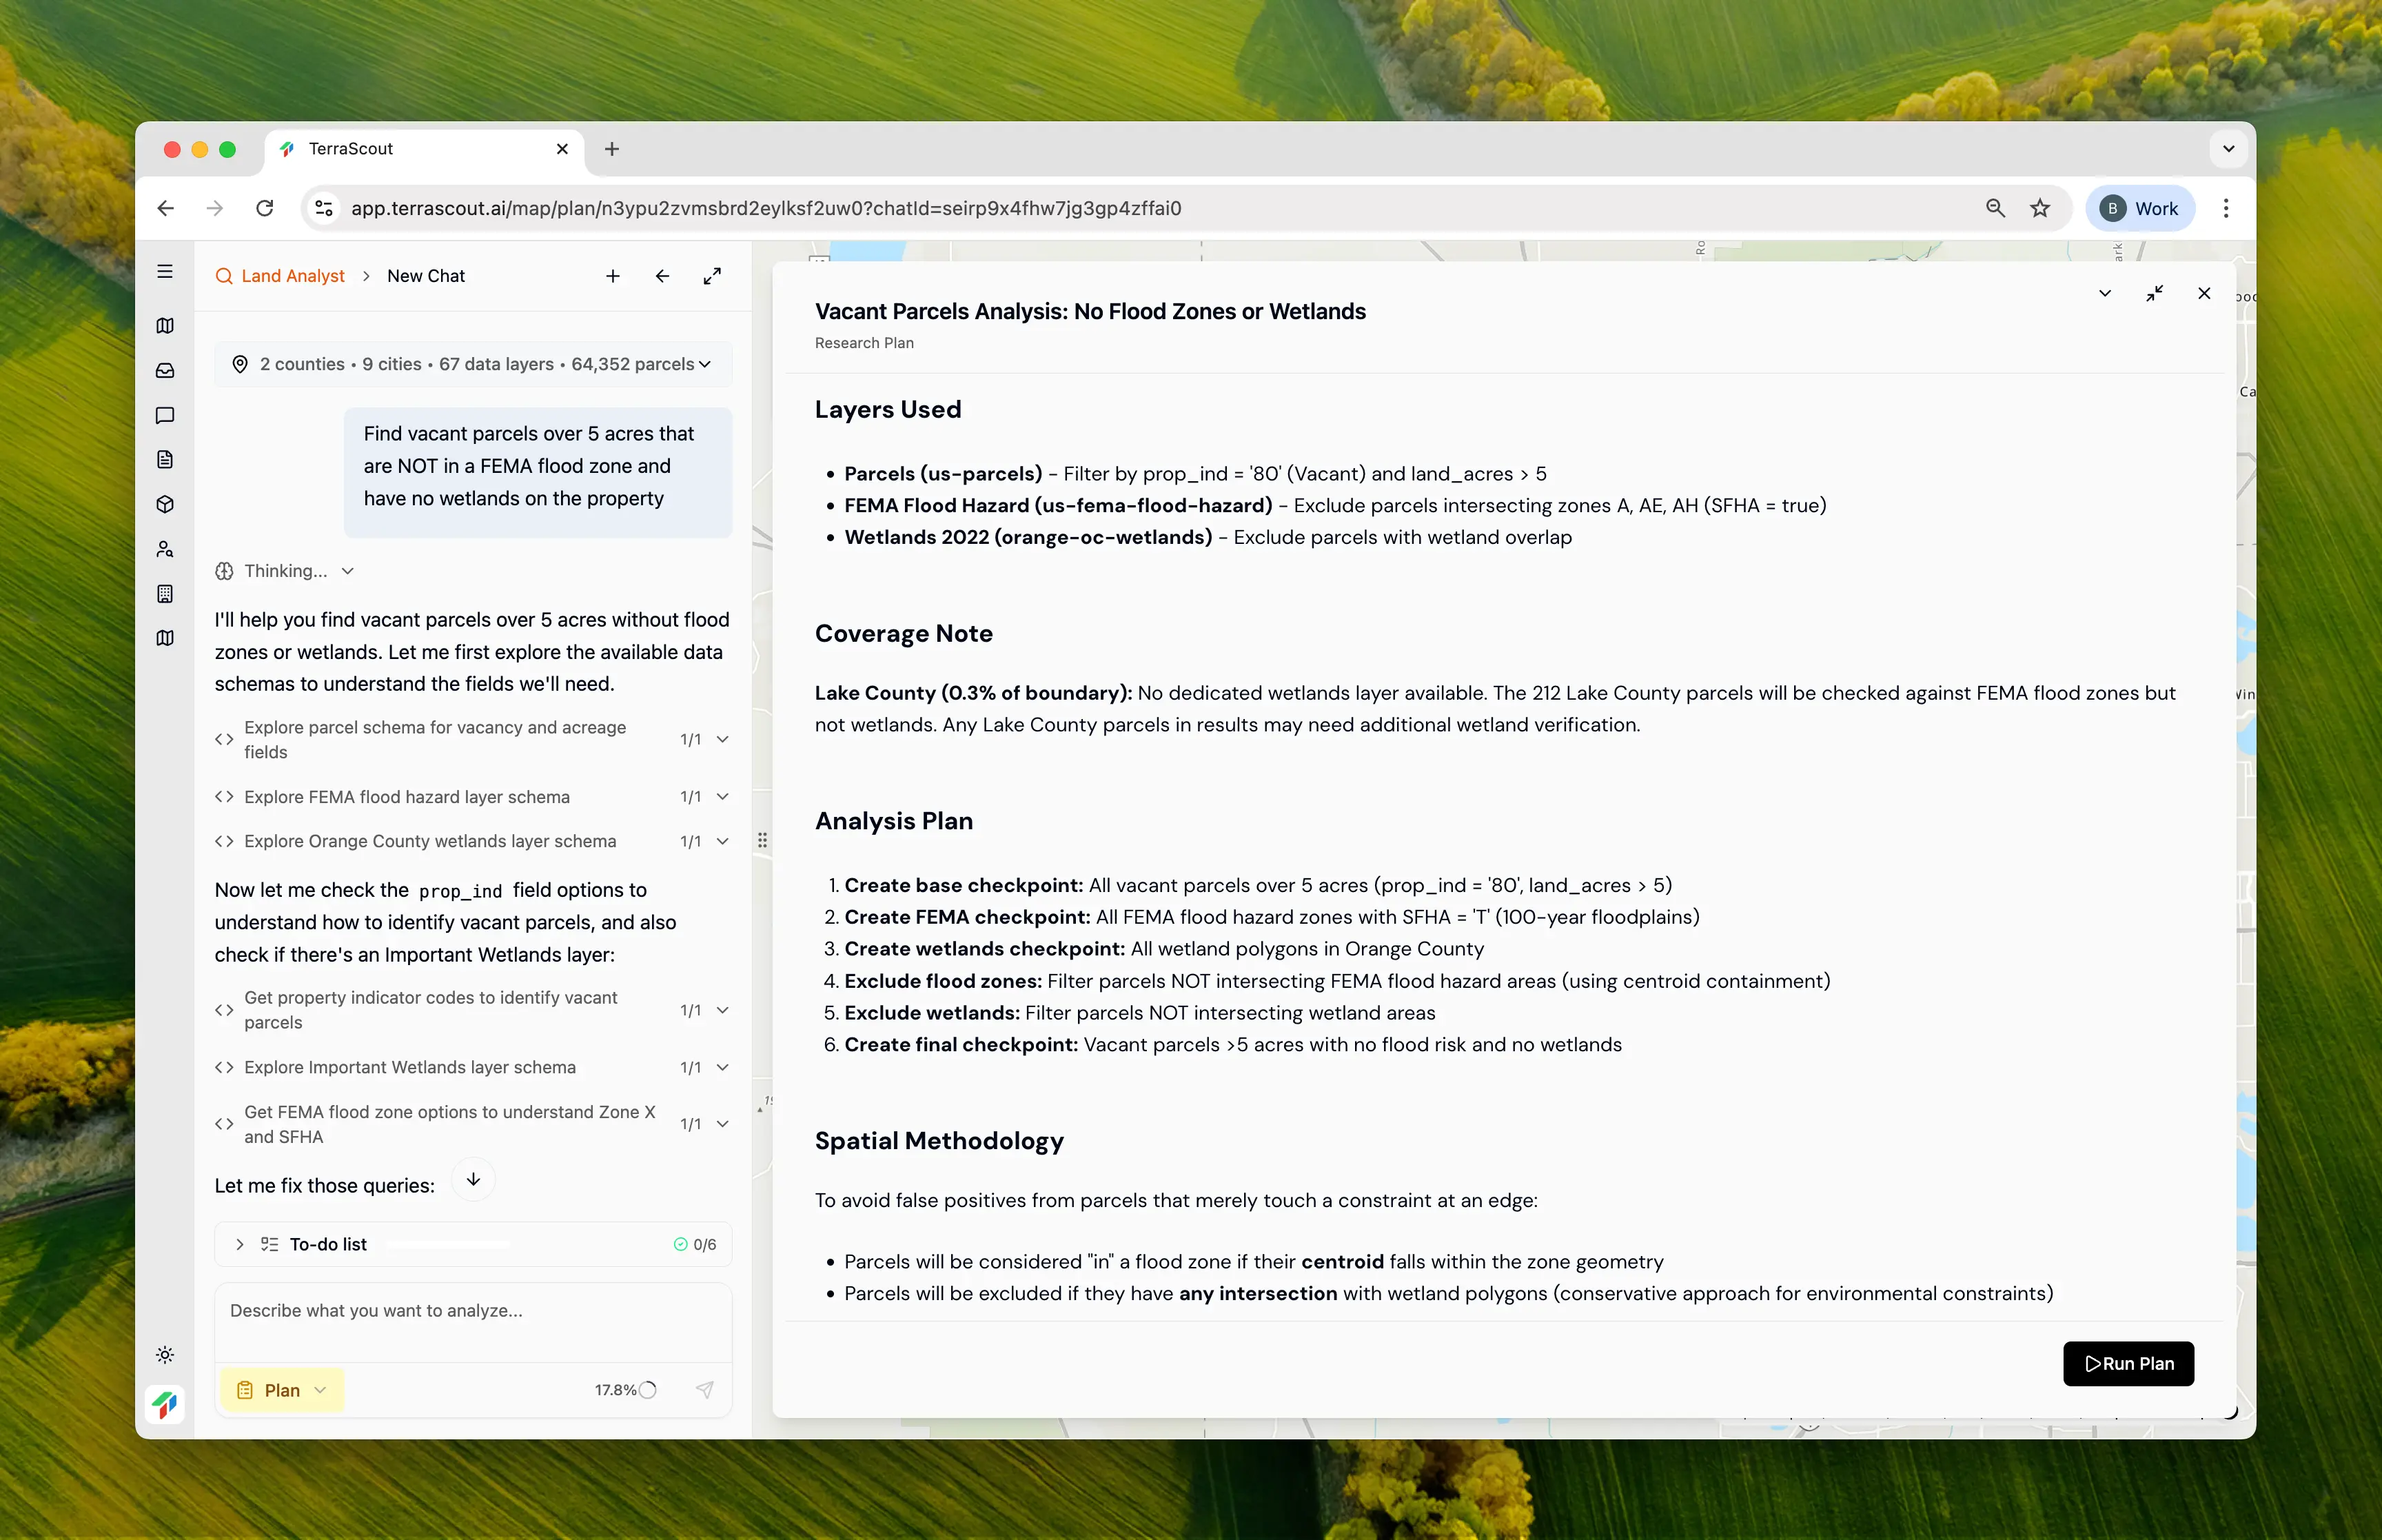Screen dimensions: 2382x1540
Task: Open the chat bubble sidebar icon
Action: pyautogui.click(x=165, y=415)
